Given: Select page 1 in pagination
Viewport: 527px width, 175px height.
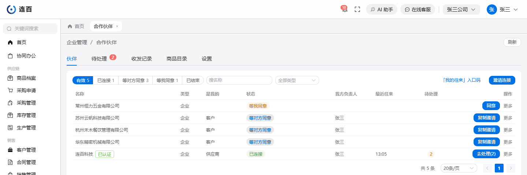Looking at the screenshot, I should pyautogui.click(x=499, y=168).
